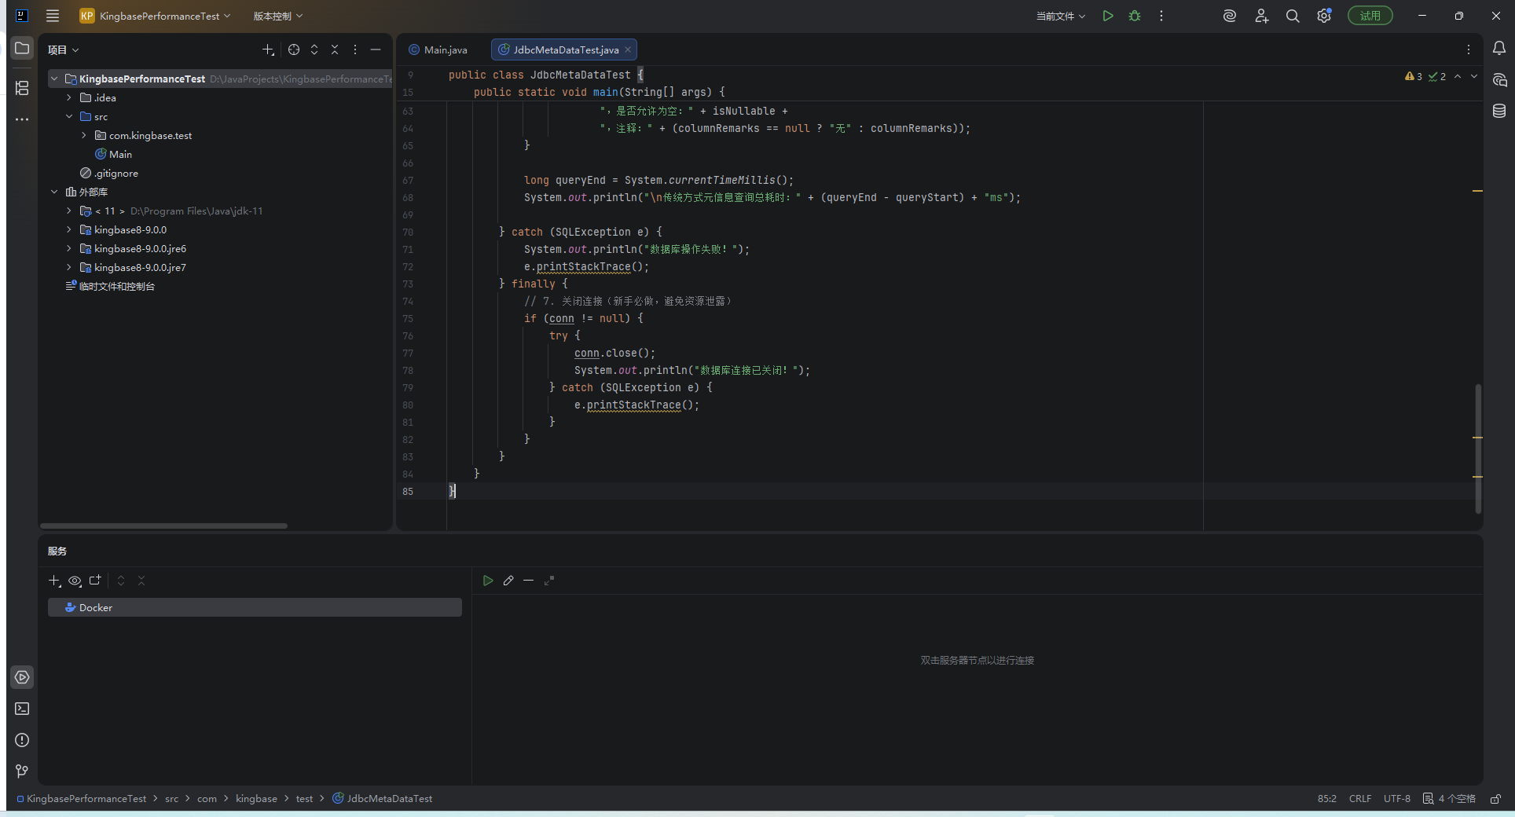Open the Terminal tool window
Image resolution: width=1515 pixels, height=817 pixels.
coord(22,709)
